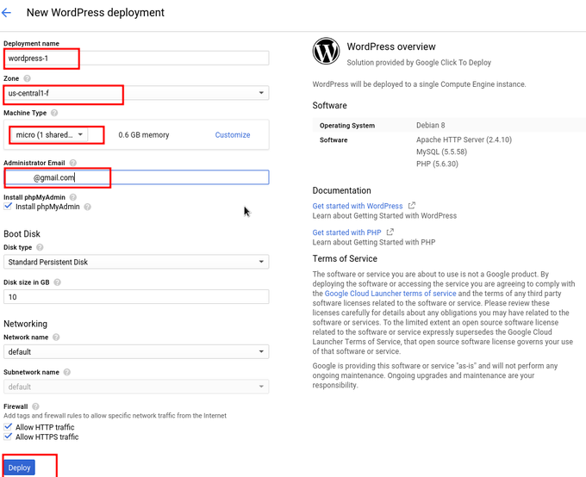The image size is (586, 477).
Task: Open the Subnetwork name help icon
Action: tap(67, 372)
